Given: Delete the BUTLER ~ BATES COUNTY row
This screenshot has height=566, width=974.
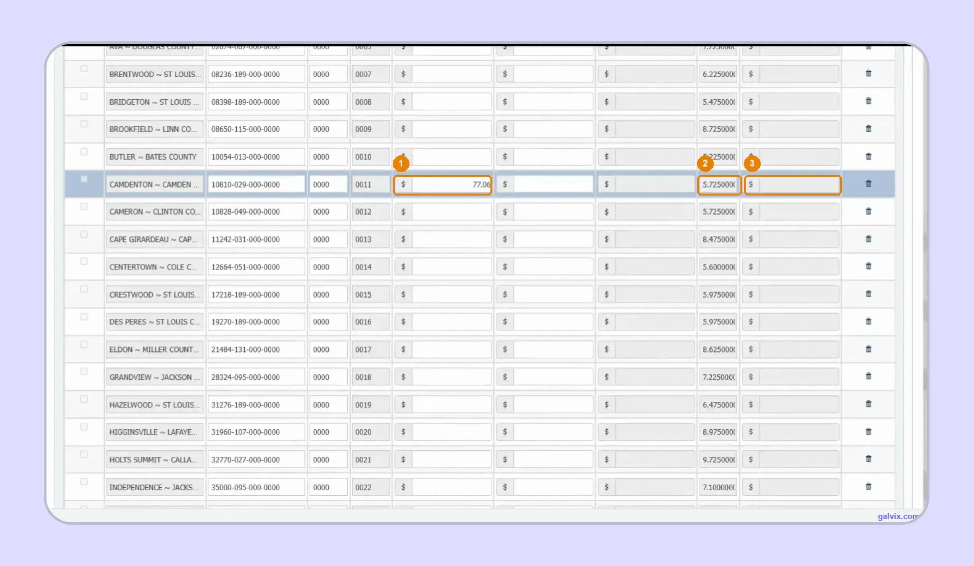Looking at the screenshot, I should click(x=868, y=156).
